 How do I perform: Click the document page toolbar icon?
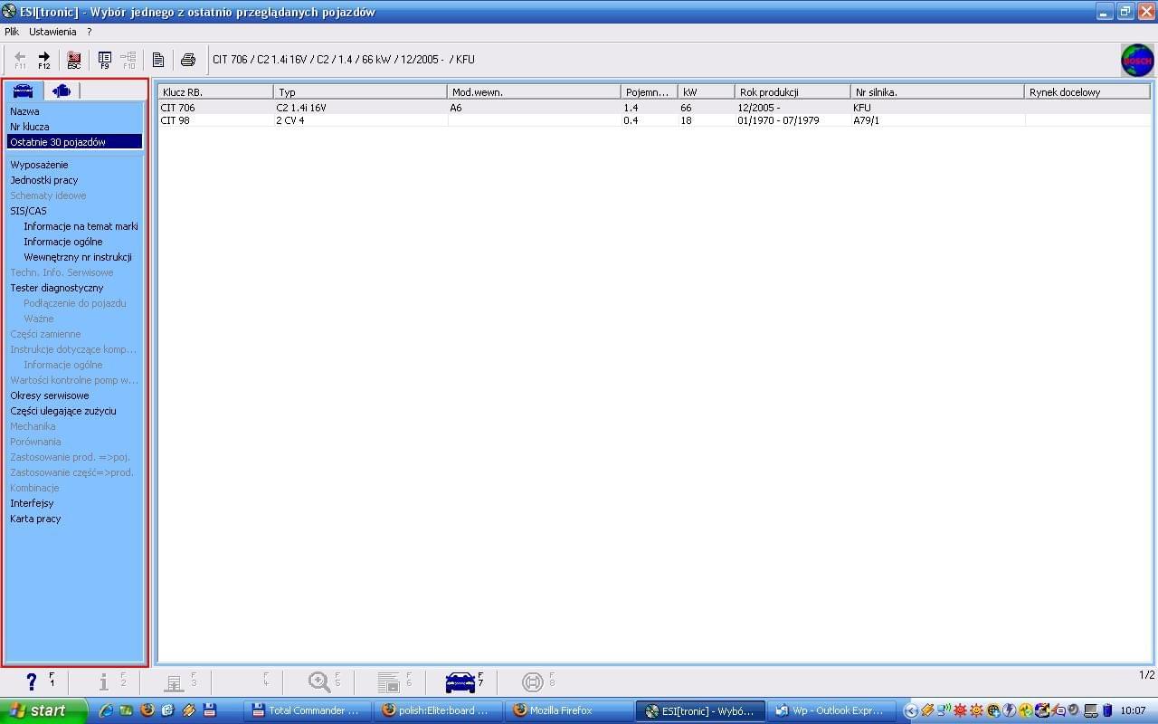pos(158,60)
